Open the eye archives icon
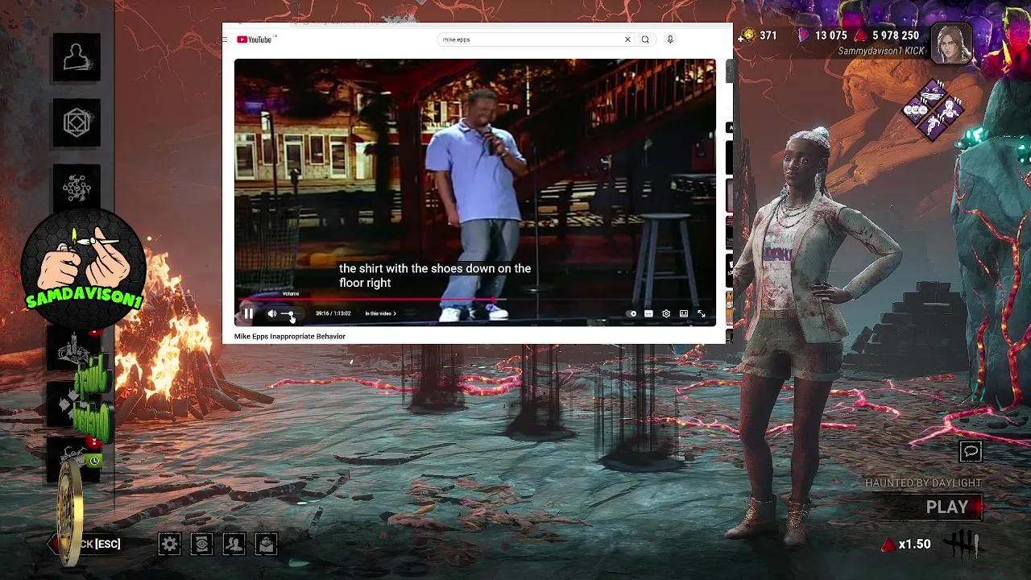The height and width of the screenshot is (580, 1031). coord(202,545)
